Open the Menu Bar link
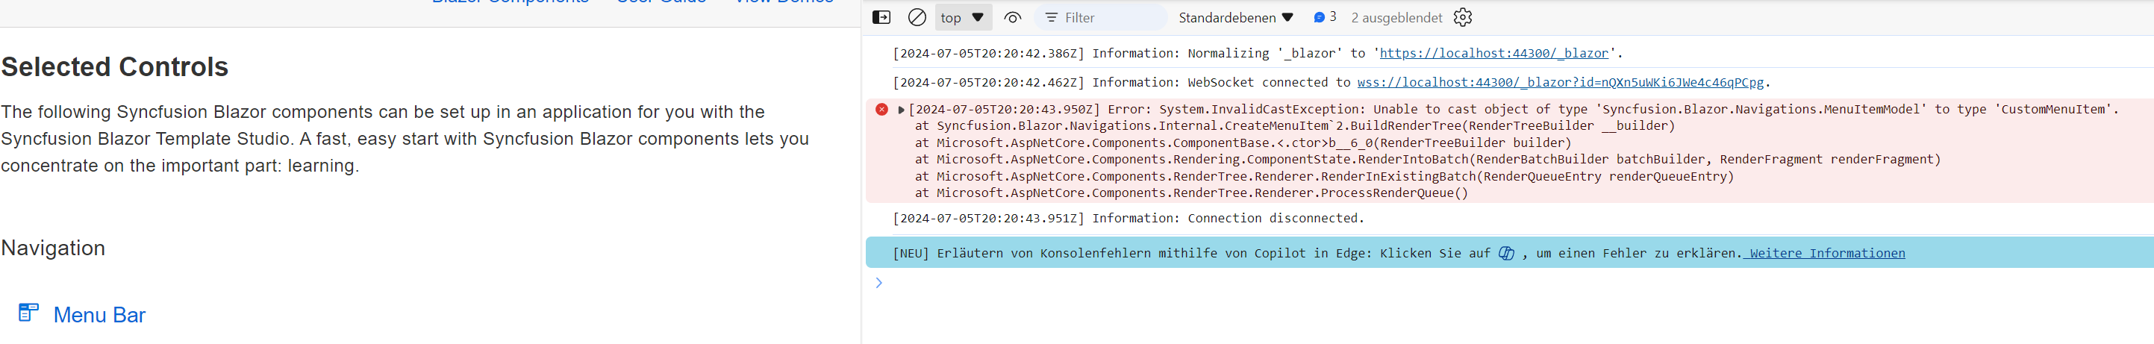2154x344 pixels. (99, 316)
